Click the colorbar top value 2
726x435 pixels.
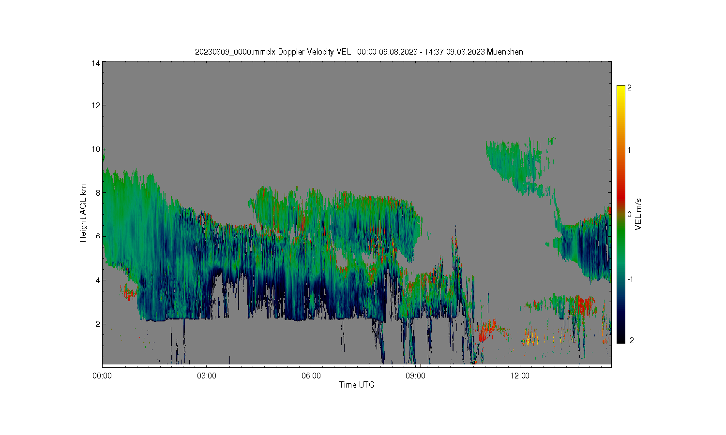[629, 88]
